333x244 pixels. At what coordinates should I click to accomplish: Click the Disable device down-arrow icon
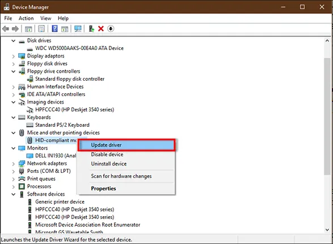click(x=111, y=28)
